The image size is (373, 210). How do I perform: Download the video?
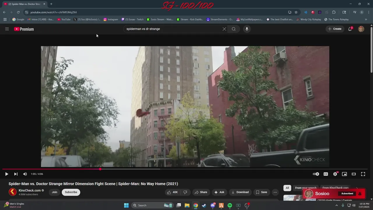(x=240, y=192)
